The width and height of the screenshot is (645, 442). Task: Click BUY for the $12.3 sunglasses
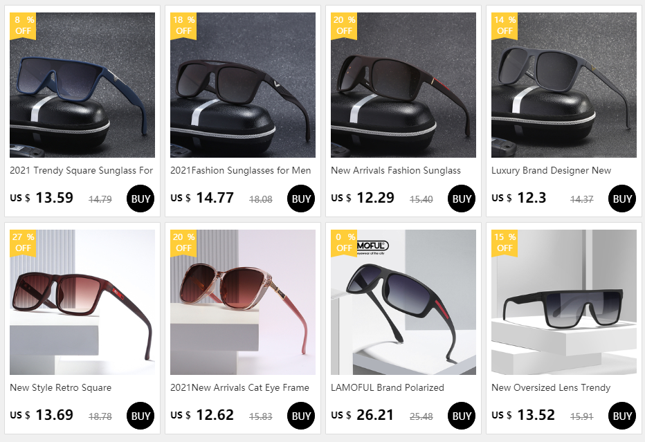(x=622, y=199)
